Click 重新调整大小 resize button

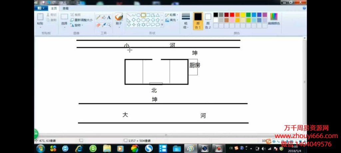[81, 20]
